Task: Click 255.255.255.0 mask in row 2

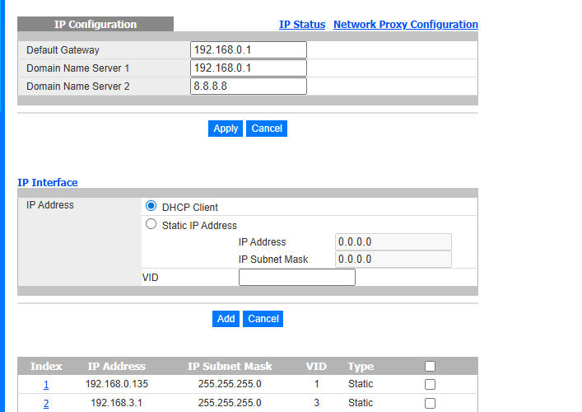Action: click(230, 403)
